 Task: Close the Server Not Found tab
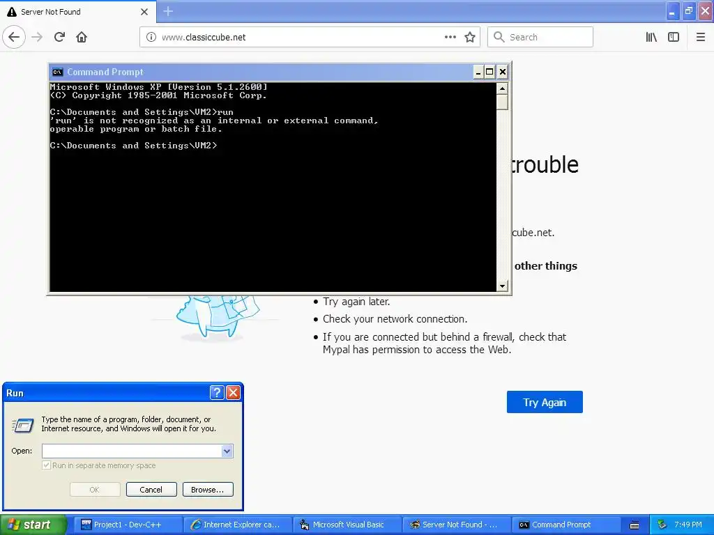(144, 12)
